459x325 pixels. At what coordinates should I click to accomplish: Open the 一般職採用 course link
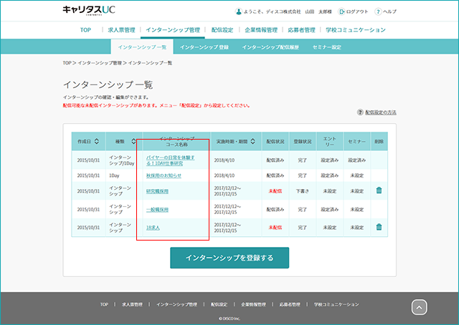pos(157,210)
